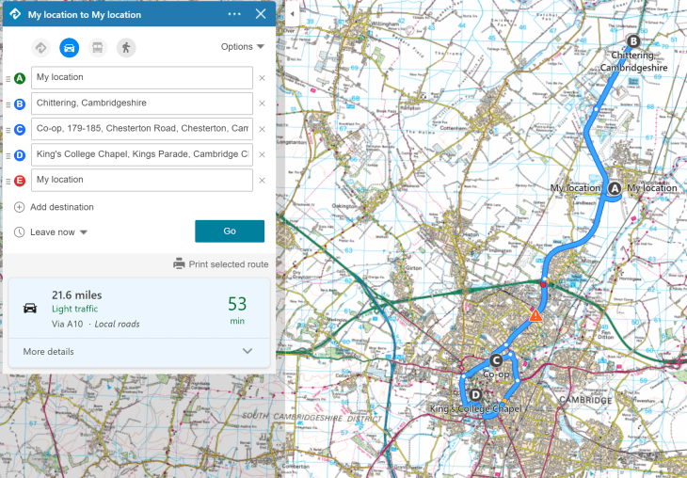The image size is (687, 478).
Task: Click the Co-op destination input field
Action: 141,129
